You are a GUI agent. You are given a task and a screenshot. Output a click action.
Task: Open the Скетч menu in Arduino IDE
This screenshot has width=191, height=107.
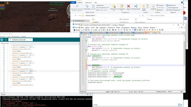coord(9,36)
